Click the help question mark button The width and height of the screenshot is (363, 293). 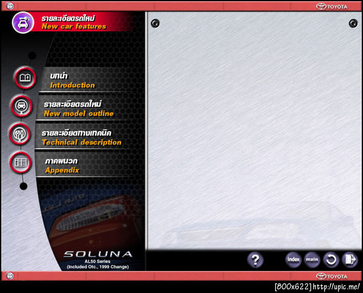click(x=255, y=260)
